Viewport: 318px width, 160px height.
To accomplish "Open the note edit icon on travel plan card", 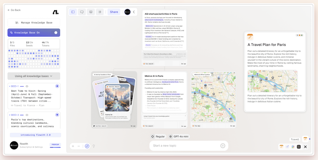I will point(250,37).
